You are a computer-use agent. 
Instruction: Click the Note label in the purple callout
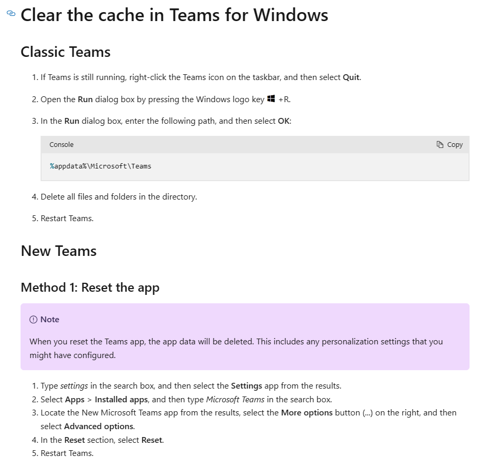click(x=50, y=319)
